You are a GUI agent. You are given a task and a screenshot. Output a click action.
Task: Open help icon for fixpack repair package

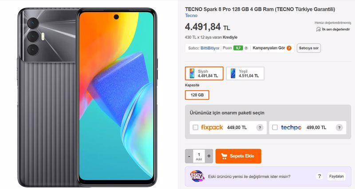[260, 127]
